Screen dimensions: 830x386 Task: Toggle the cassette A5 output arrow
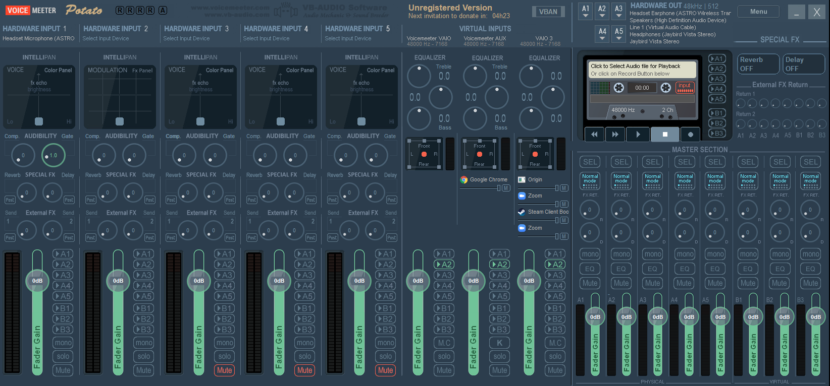click(717, 99)
